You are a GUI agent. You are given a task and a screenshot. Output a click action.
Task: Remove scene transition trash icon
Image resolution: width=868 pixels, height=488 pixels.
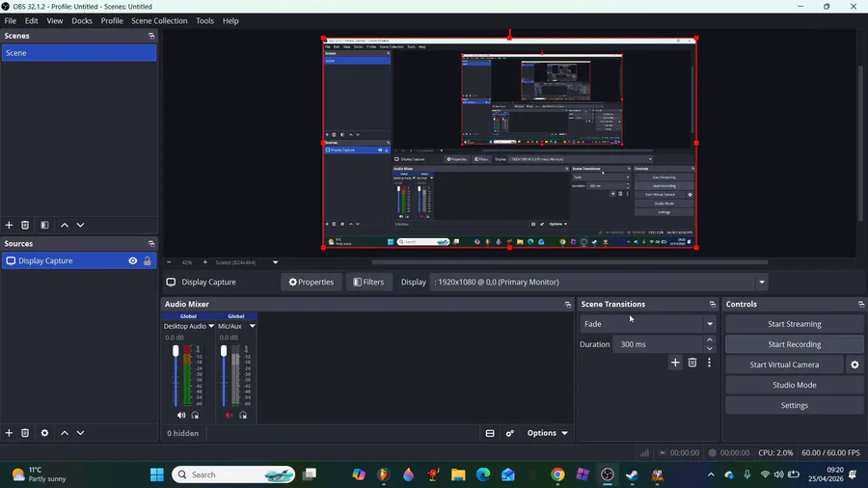click(692, 363)
